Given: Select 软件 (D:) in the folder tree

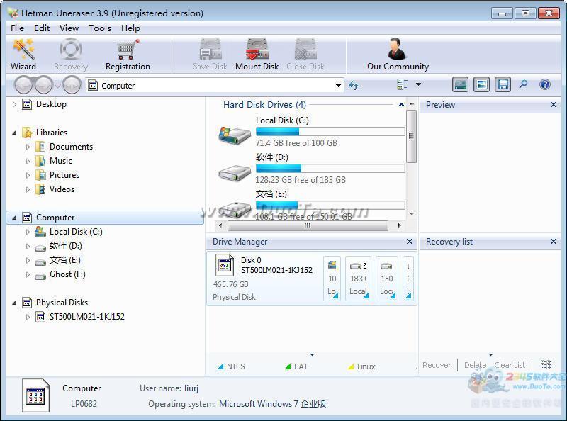Looking at the screenshot, I should tap(66, 247).
